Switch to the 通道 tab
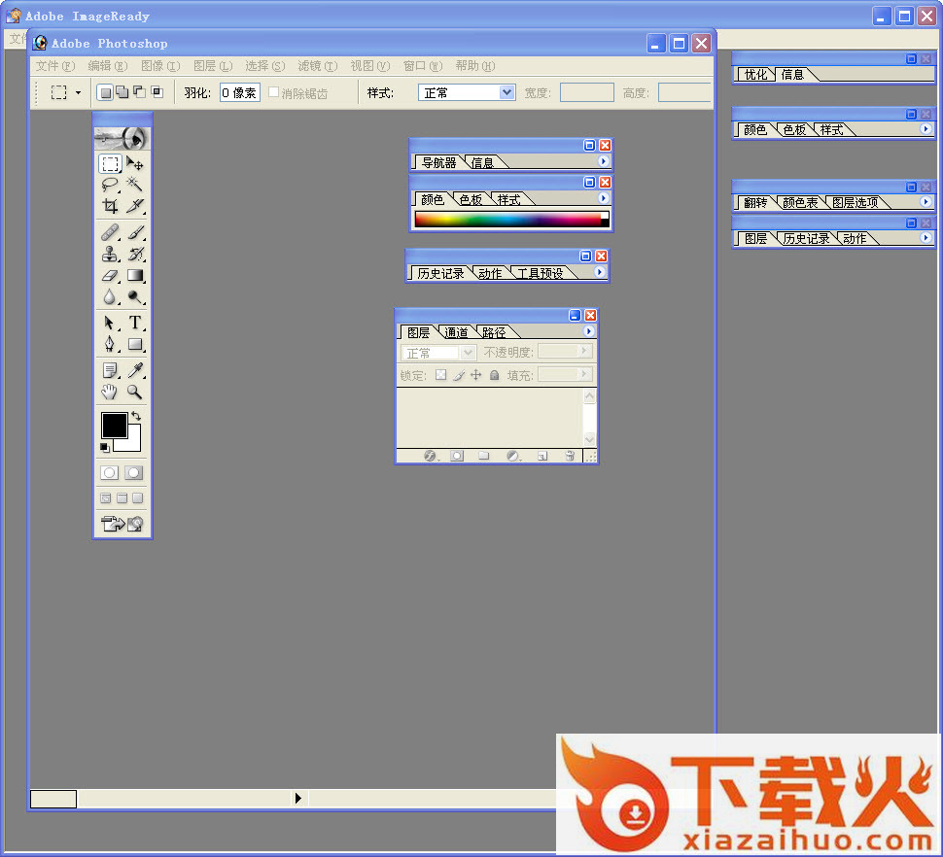 456,332
